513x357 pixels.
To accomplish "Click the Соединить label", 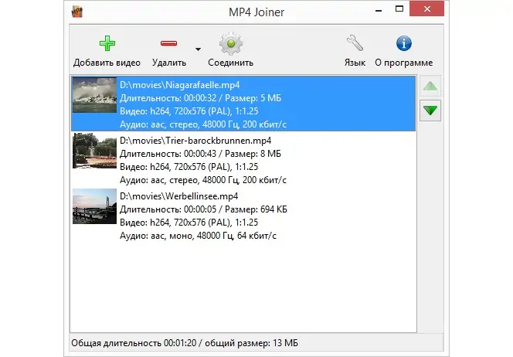I will coord(231,63).
